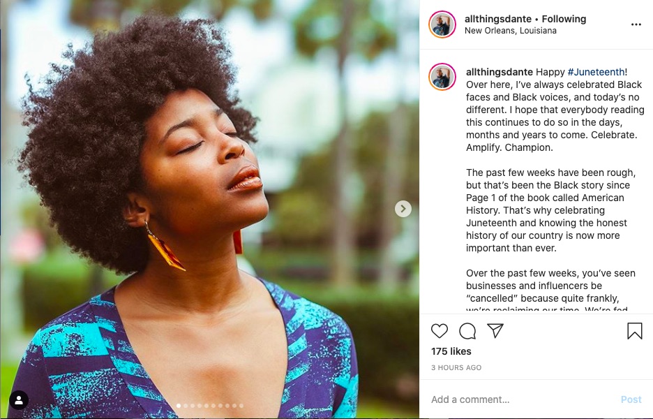Open the 3 HOURS AGO timestamp link

coord(456,367)
